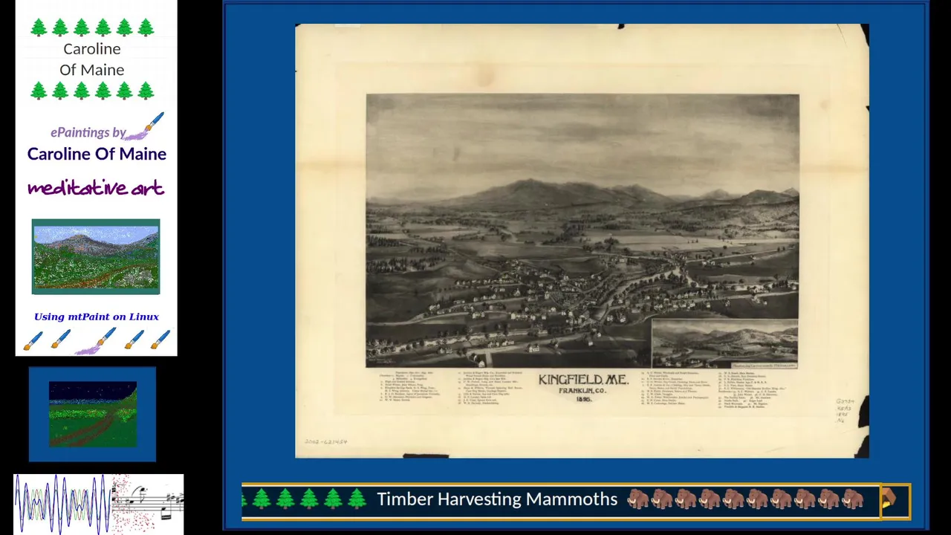Click the waveform and sheet music image

click(x=99, y=503)
